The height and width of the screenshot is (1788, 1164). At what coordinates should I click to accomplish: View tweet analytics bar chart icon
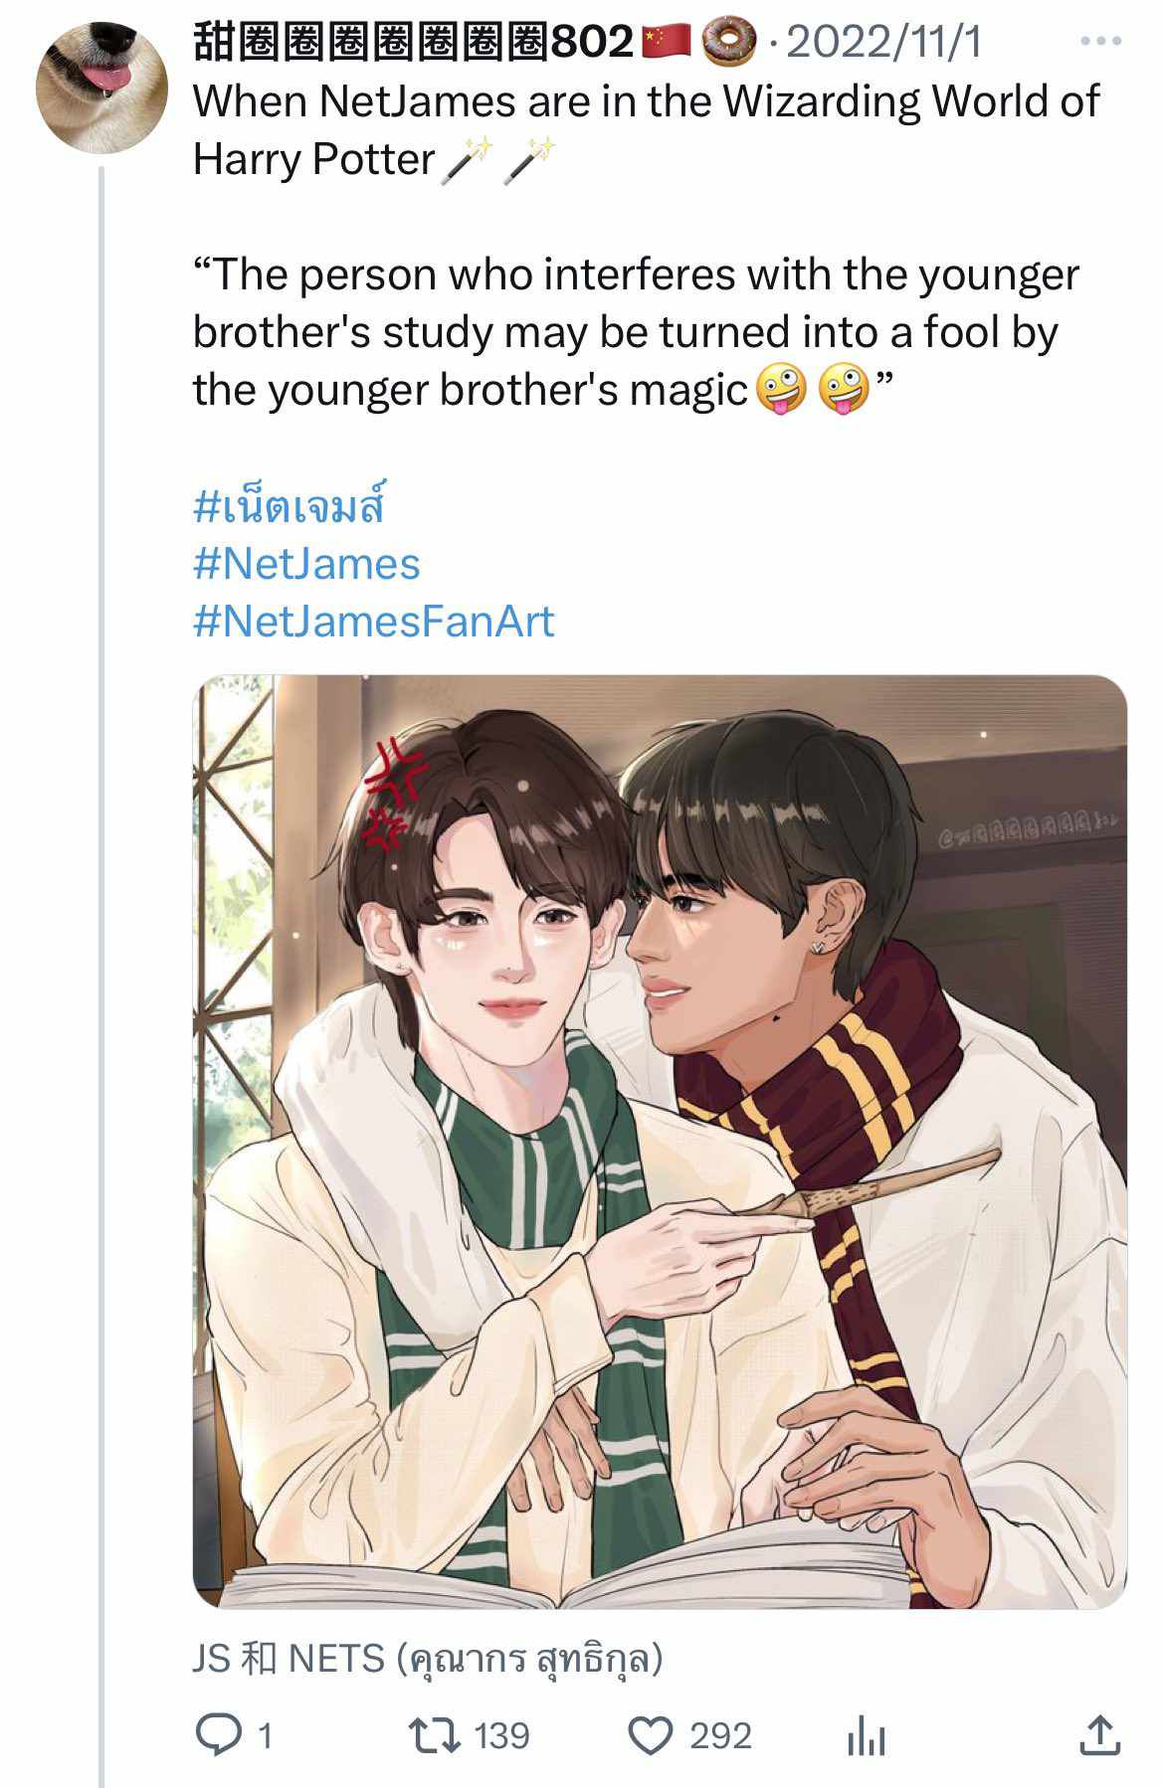867,1736
